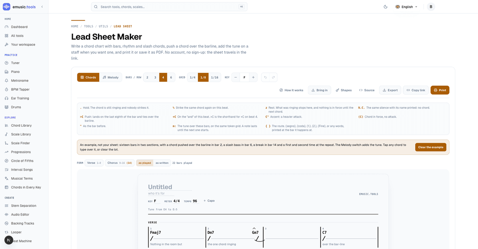478x249 pixels.
Task: Click the redo arrow icon
Action: 273,77
